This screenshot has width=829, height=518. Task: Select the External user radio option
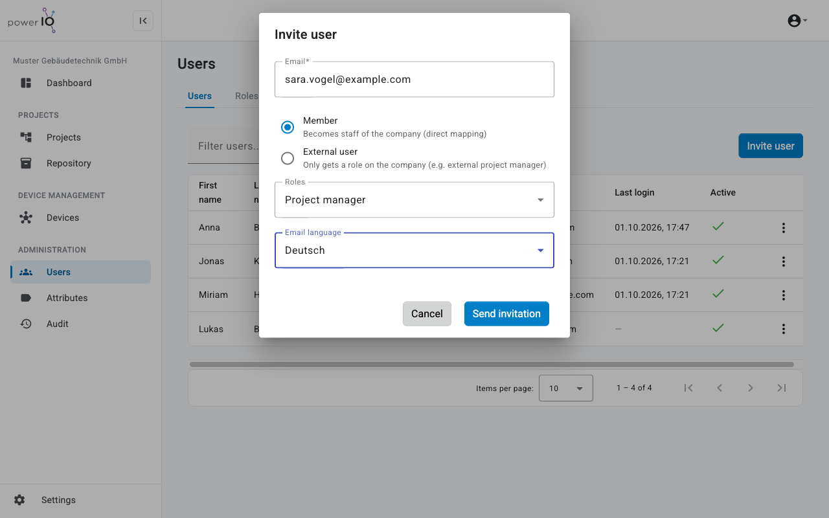pyautogui.click(x=288, y=158)
